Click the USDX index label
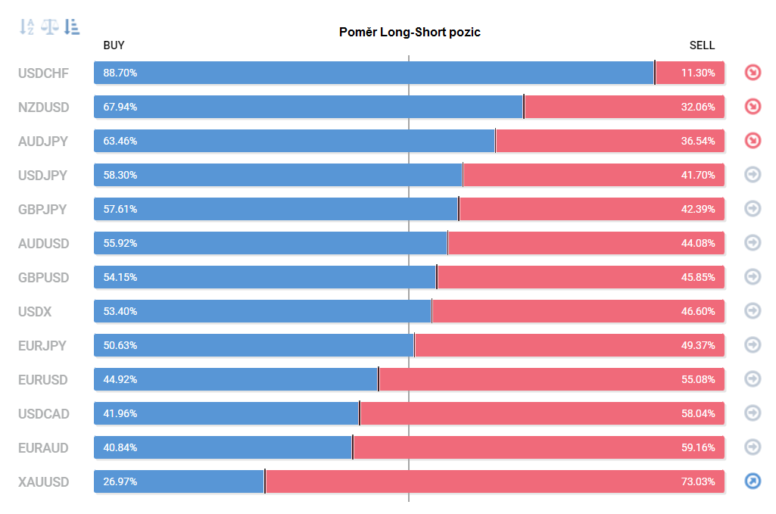The image size is (776, 514). pos(35,312)
